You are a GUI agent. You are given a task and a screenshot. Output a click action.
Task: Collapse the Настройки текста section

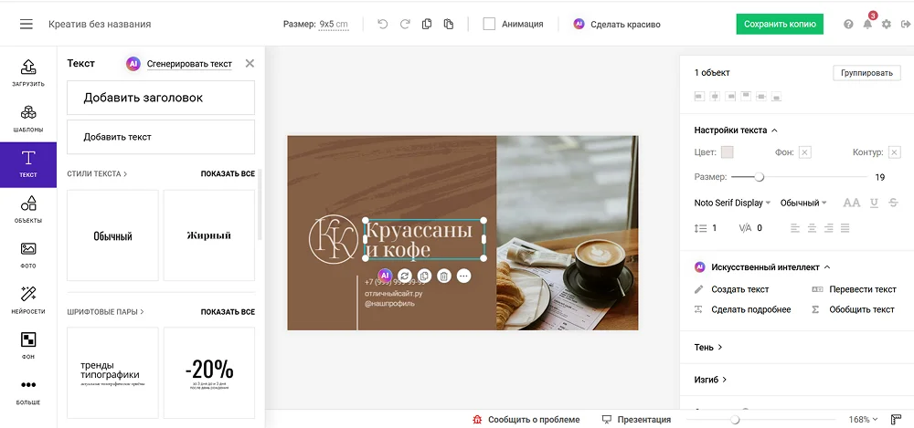click(736, 130)
